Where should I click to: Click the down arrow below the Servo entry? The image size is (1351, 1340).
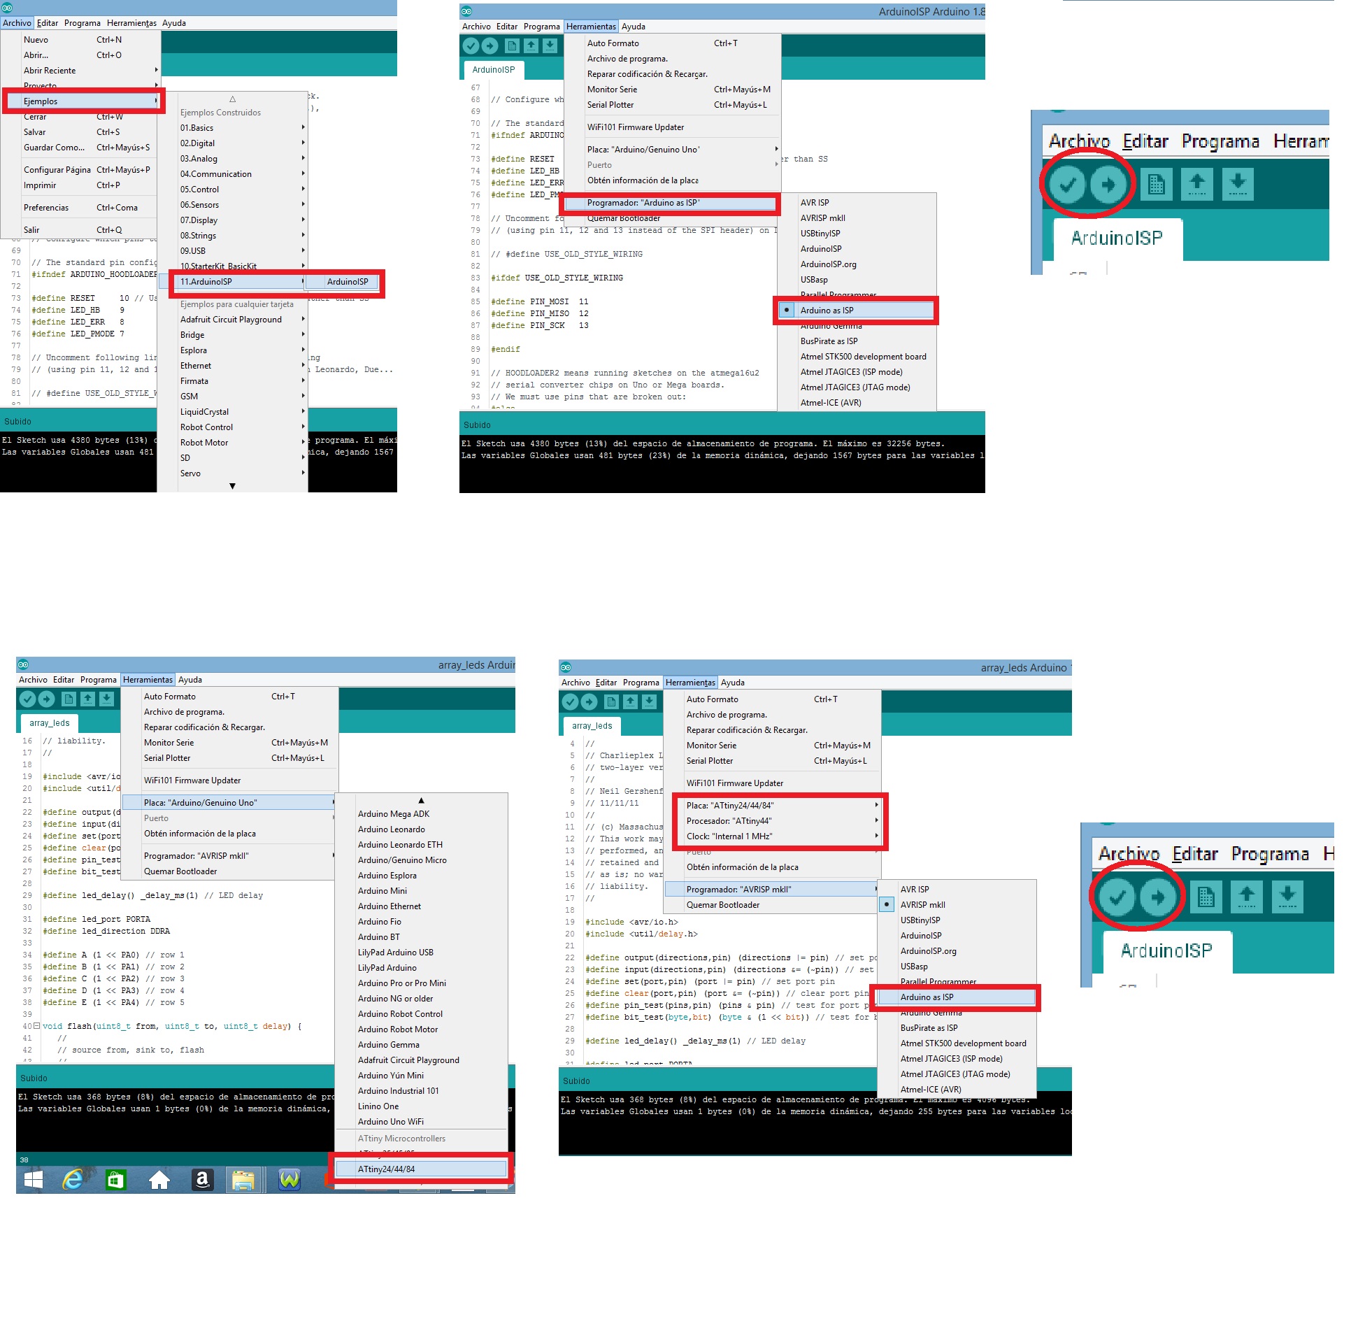(232, 486)
